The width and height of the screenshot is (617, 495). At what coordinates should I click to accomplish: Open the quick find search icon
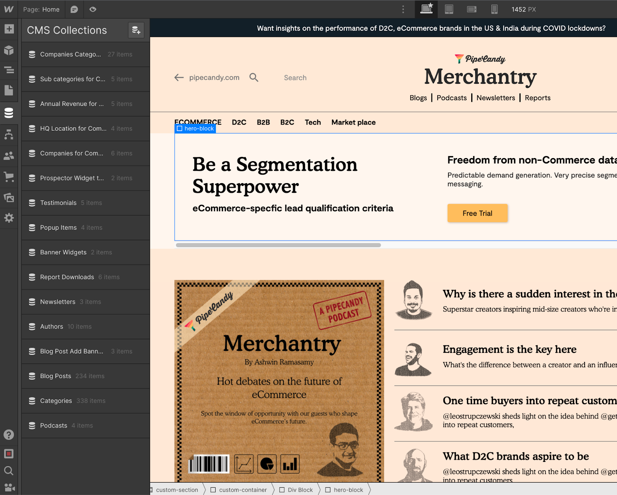tap(9, 471)
